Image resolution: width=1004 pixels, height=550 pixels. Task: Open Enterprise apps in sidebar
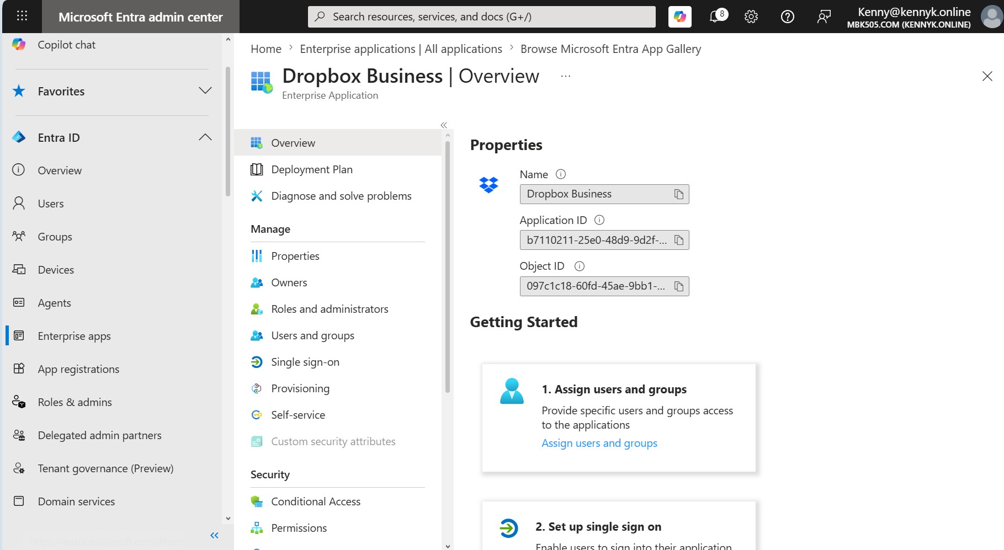click(x=74, y=336)
